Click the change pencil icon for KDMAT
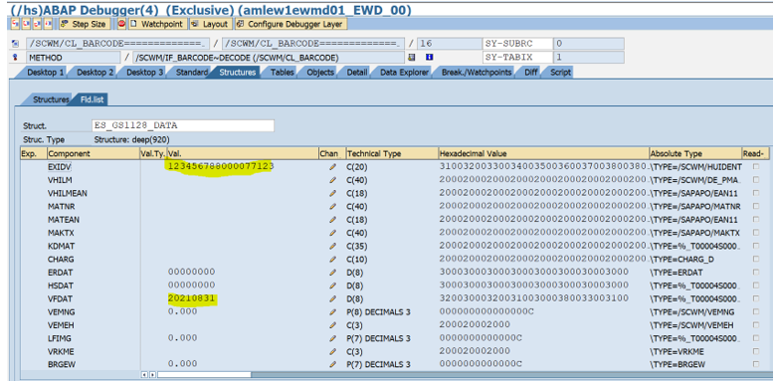The image size is (776, 382). click(x=332, y=246)
